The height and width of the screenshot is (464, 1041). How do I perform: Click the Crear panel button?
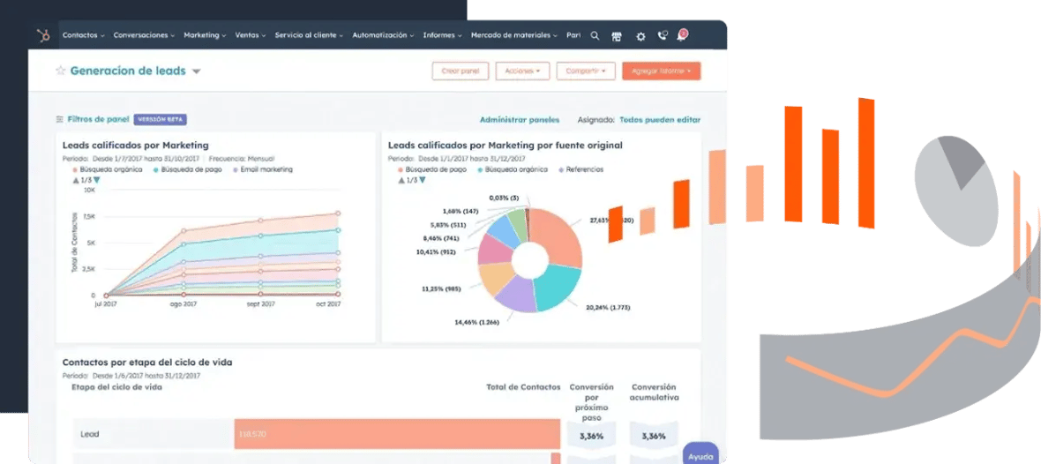[x=461, y=71]
